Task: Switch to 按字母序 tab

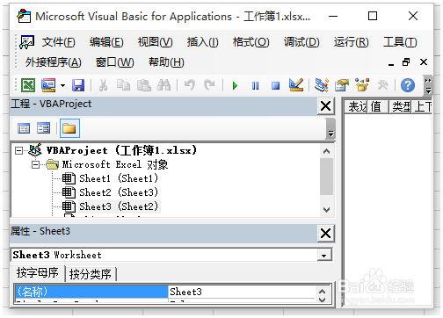Action: coord(38,273)
